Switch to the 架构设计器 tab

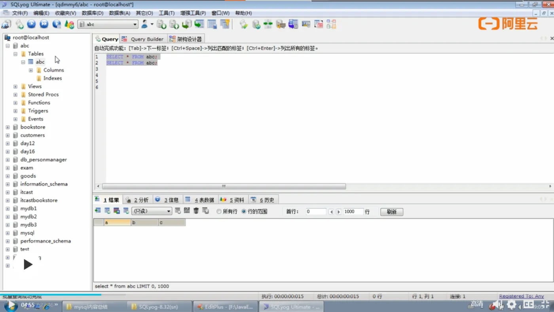coord(186,39)
